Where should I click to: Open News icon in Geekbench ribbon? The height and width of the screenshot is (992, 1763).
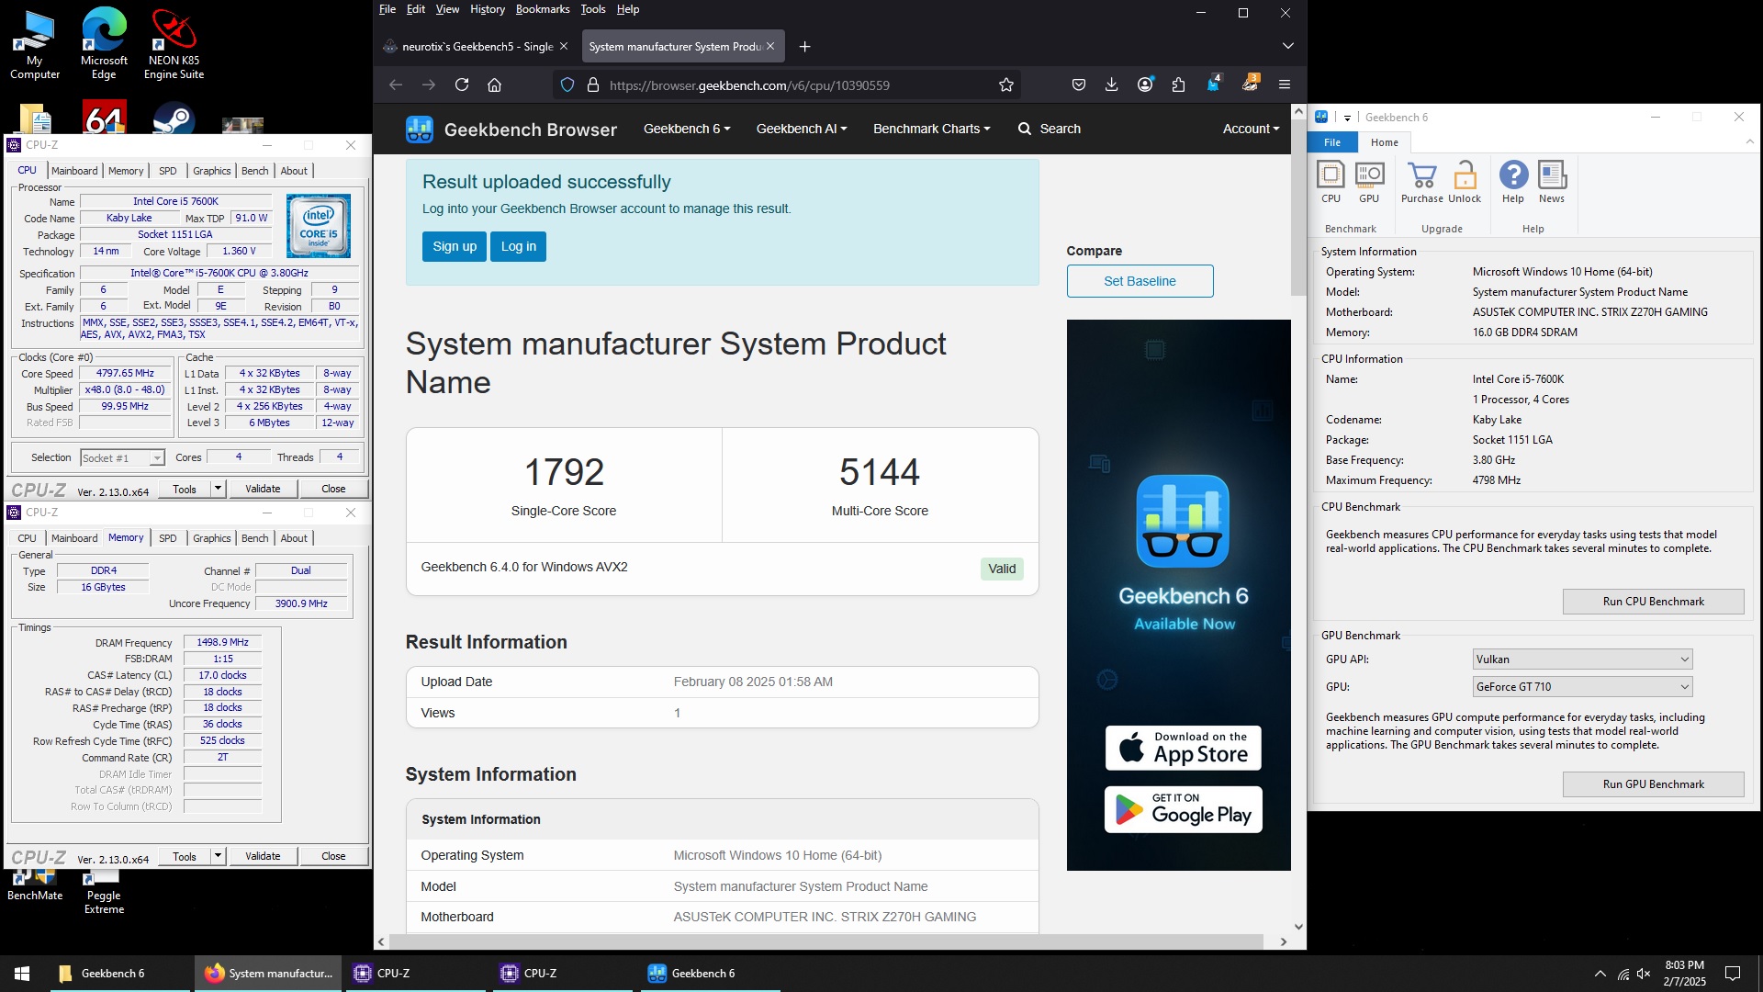click(x=1552, y=182)
